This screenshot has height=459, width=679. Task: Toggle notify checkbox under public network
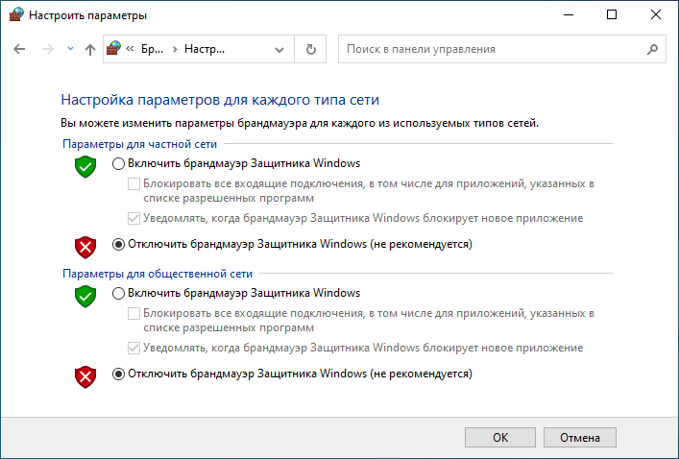pyautogui.click(x=133, y=348)
